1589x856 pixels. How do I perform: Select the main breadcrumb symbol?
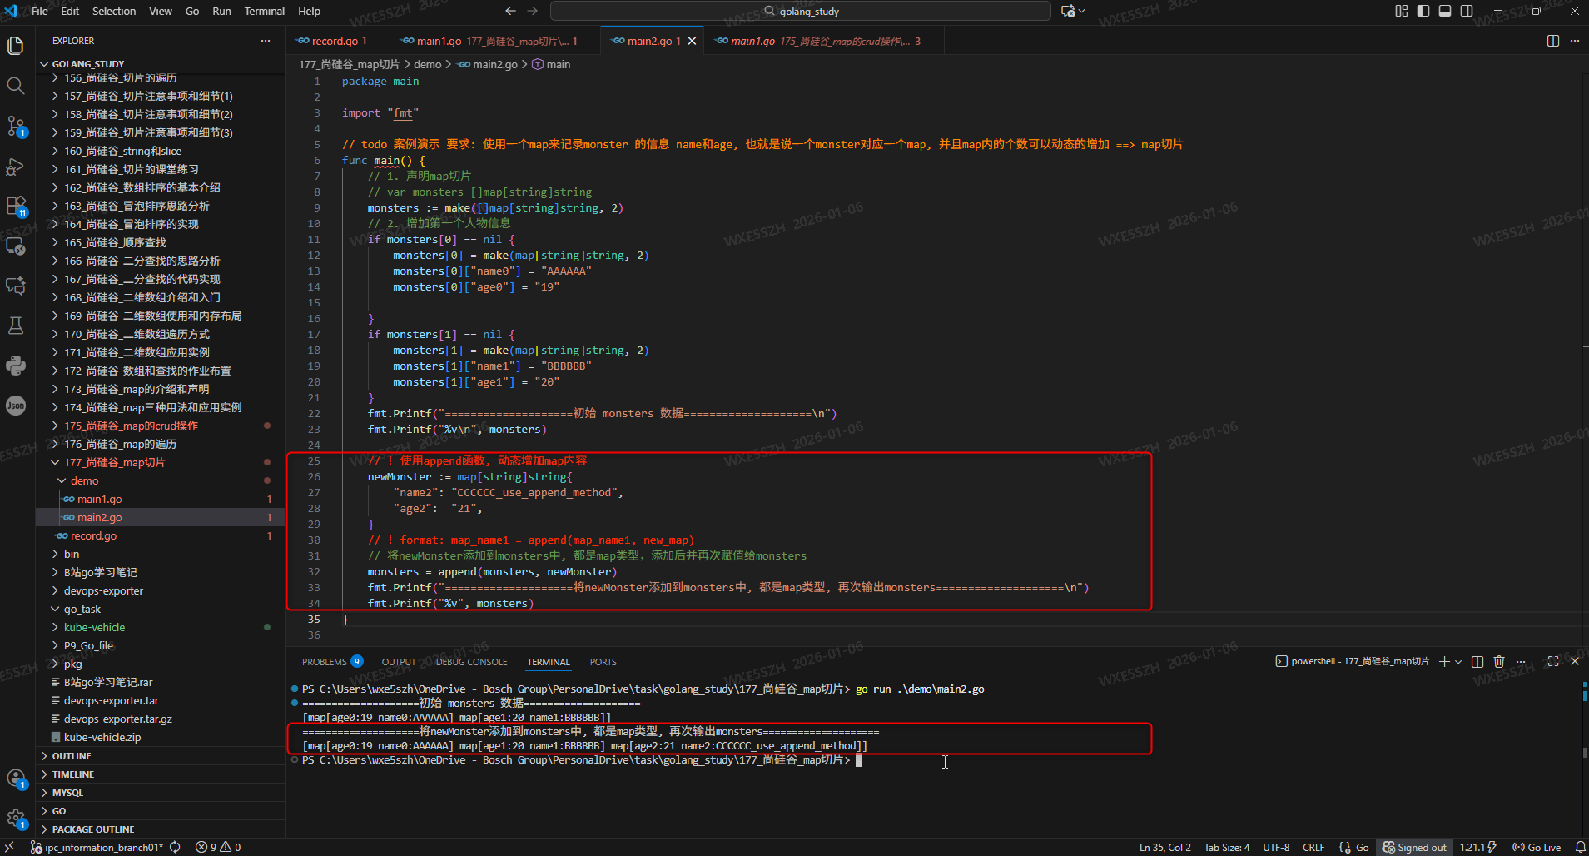[x=552, y=64]
